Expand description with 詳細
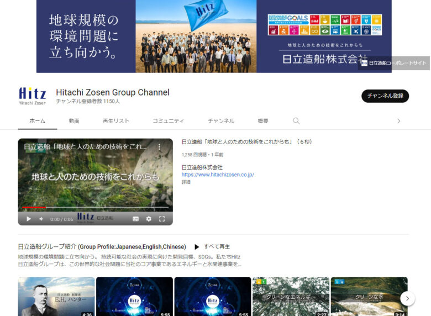 tap(186, 182)
